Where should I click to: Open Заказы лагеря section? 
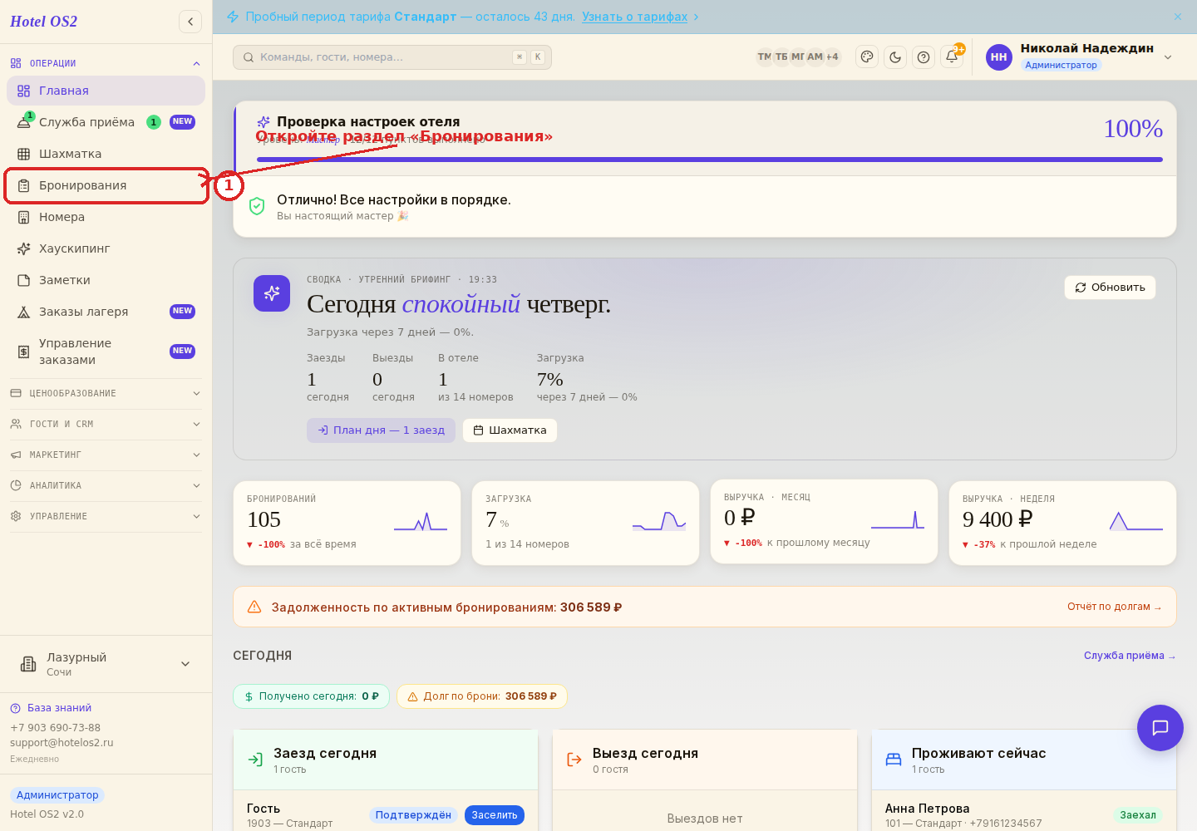106,312
